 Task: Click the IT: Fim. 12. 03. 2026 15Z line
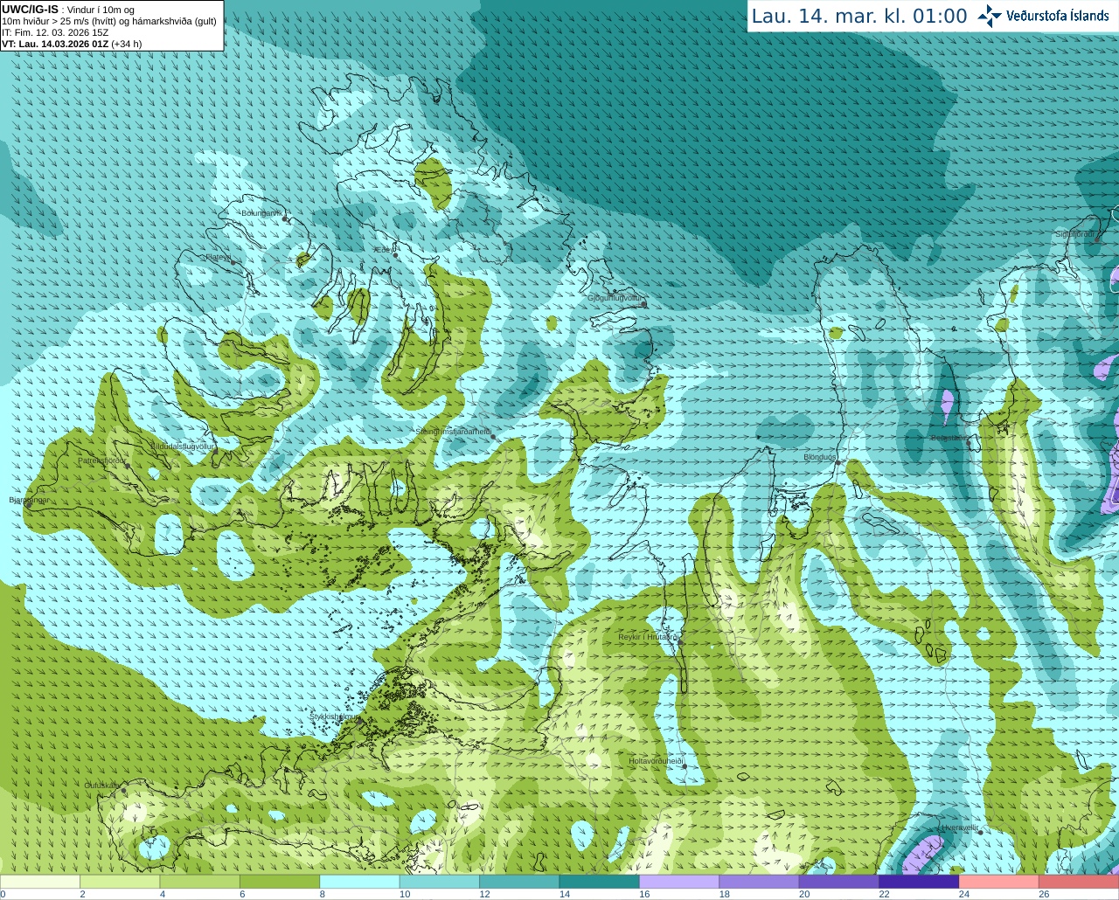pyautogui.click(x=55, y=32)
